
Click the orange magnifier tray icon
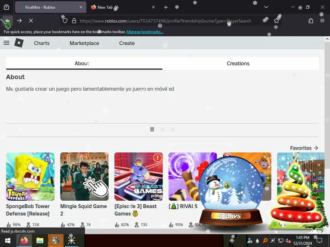click(265, 241)
